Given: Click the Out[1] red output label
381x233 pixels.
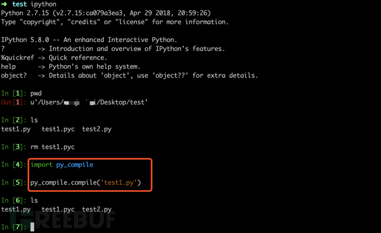Looking at the screenshot, I should (x=13, y=102).
